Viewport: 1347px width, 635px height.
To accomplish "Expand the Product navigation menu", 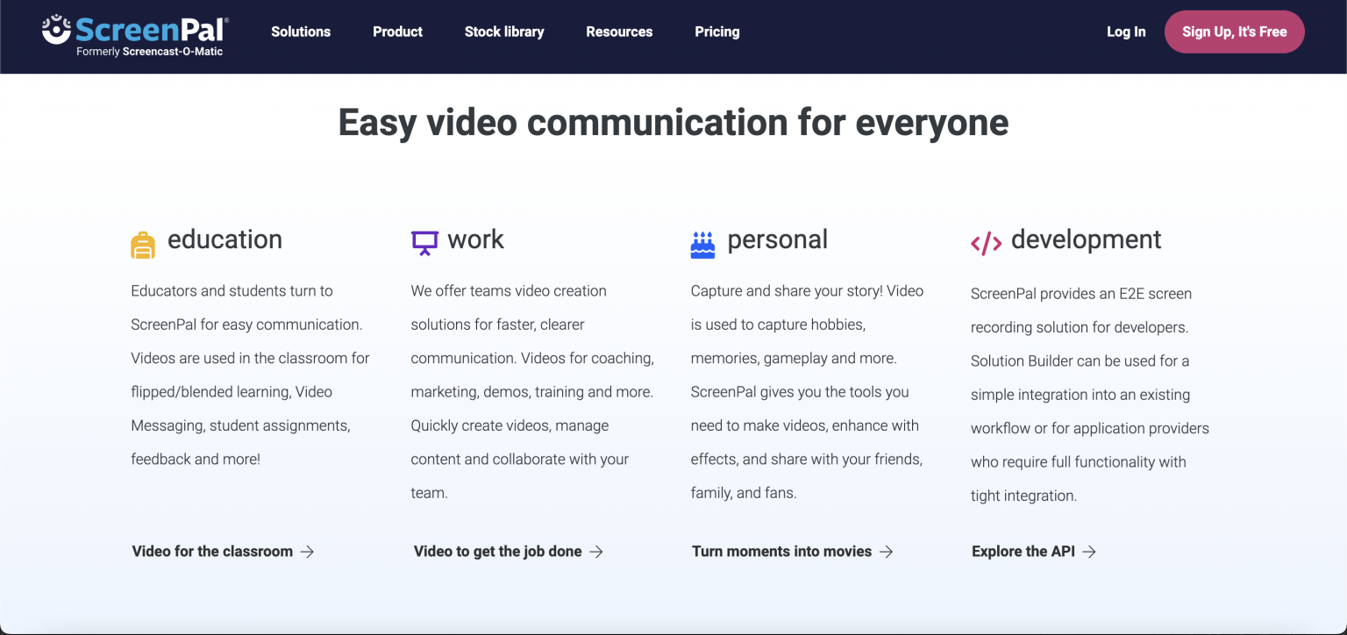I will [x=397, y=32].
